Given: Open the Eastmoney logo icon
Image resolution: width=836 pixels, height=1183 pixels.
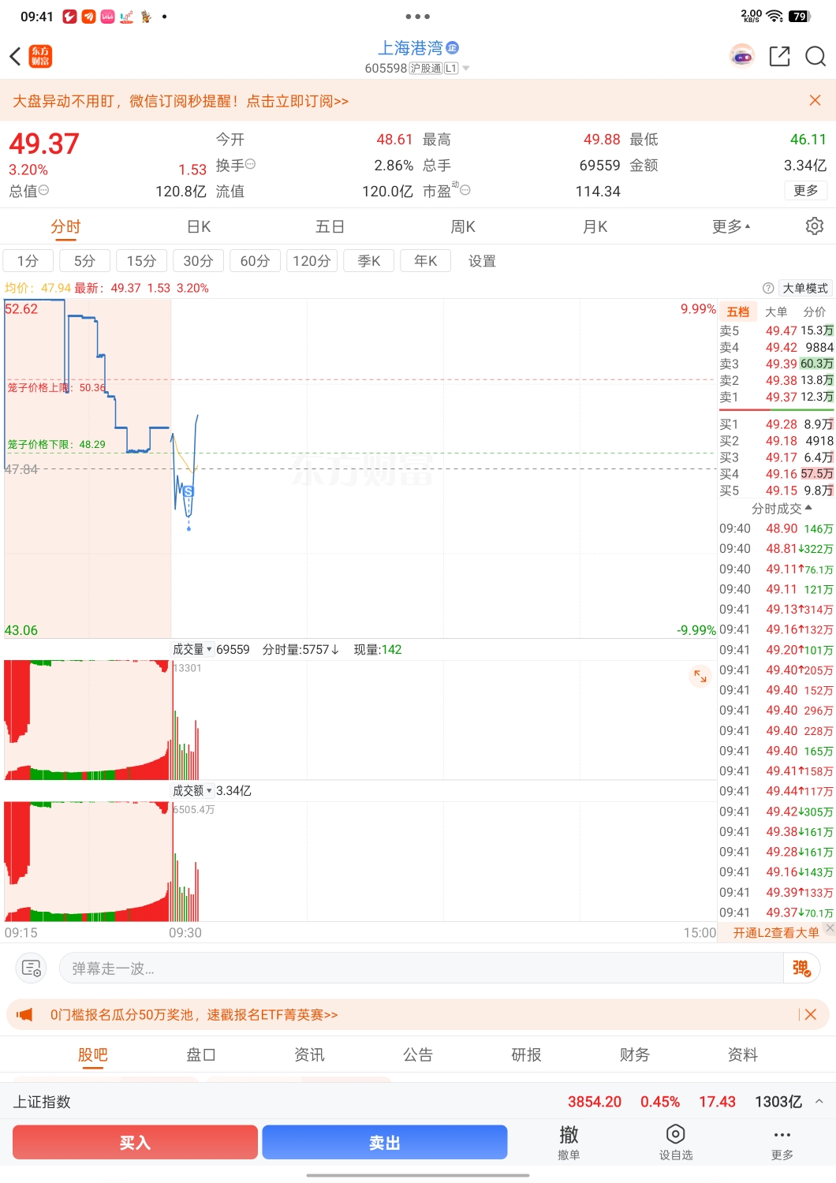Looking at the screenshot, I should point(40,56).
